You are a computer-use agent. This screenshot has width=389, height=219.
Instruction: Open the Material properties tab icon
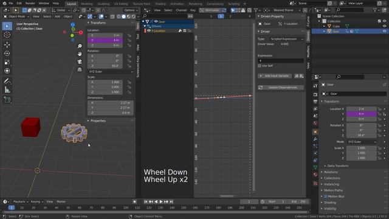[315, 175]
